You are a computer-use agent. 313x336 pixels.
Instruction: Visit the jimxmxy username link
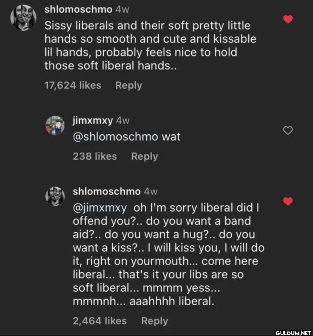pyautogui.click(x=92, y=121)
